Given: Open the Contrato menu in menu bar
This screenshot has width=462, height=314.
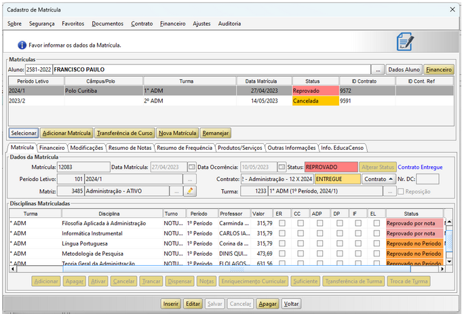Looking at the screenshot, I should pyautogui.click(x=142, y=24).
